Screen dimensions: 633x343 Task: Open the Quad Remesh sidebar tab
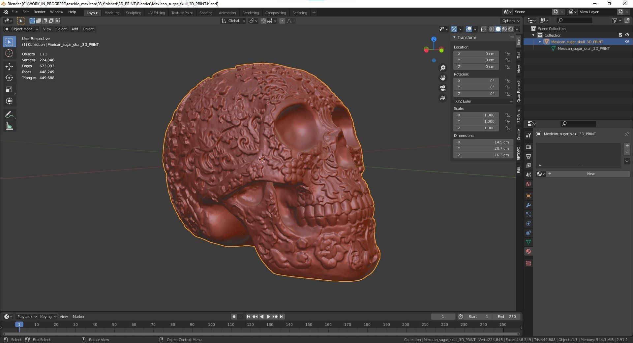(x=519, y=91)
